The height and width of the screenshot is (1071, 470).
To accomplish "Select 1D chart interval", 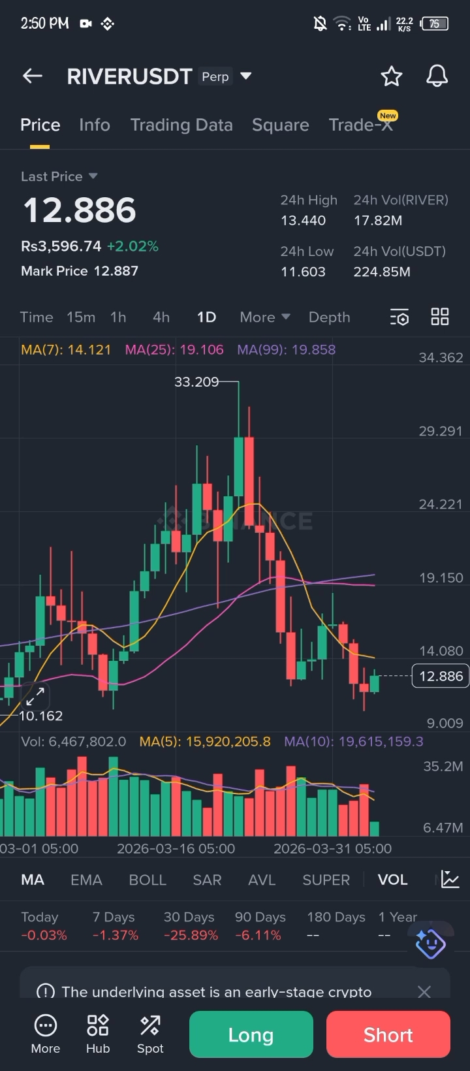I will [206, 317].
